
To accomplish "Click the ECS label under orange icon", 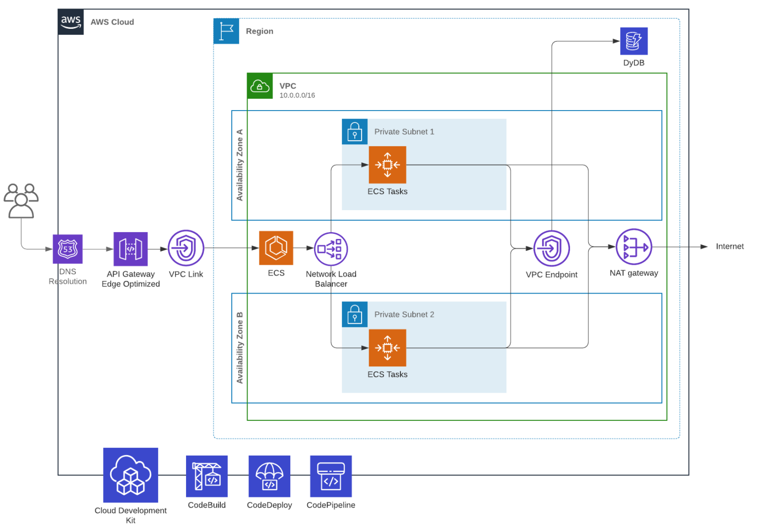I will click(x=276, y=273).
